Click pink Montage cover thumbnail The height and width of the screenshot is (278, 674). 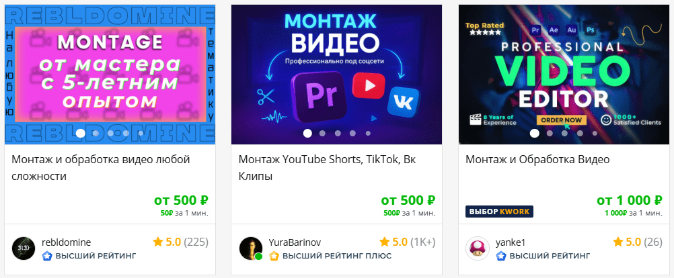(110, 75)
